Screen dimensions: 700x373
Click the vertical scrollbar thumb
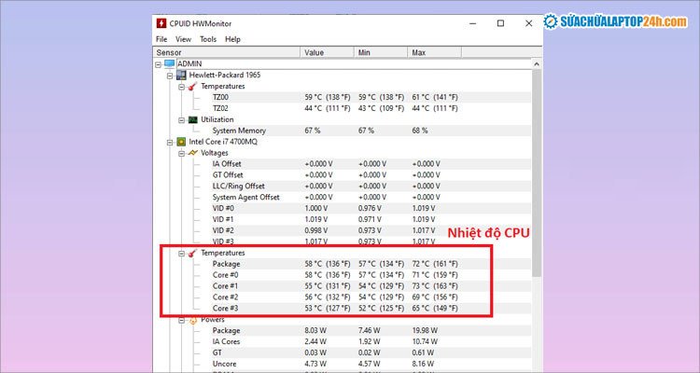[537, 173]
